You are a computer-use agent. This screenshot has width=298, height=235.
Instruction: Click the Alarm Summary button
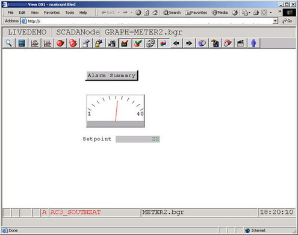111,75
